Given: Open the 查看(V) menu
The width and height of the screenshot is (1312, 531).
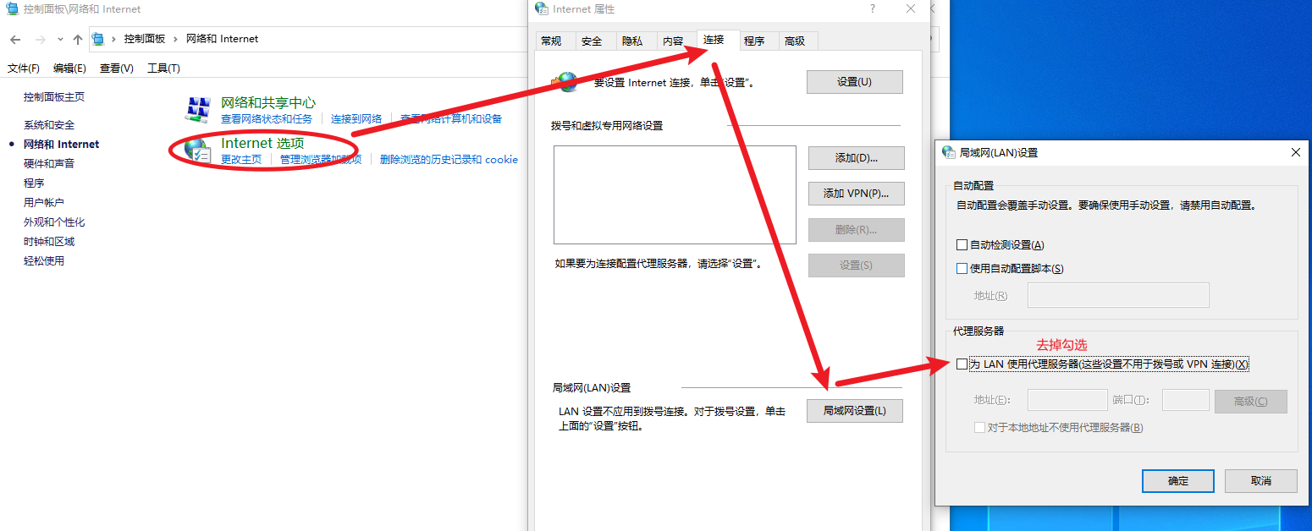Looking at the screenshot, I should [x=117, y=68].
